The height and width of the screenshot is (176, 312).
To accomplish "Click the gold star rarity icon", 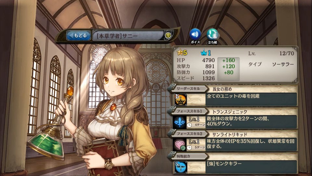I will tap(179, 53).
